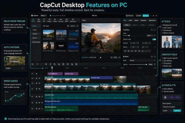Switch to the Animation inspector tab

(x=143, y=20)
